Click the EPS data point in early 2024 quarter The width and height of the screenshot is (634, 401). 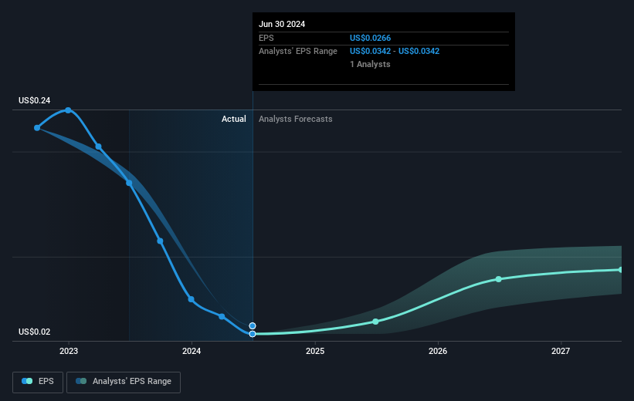[222, 316]
